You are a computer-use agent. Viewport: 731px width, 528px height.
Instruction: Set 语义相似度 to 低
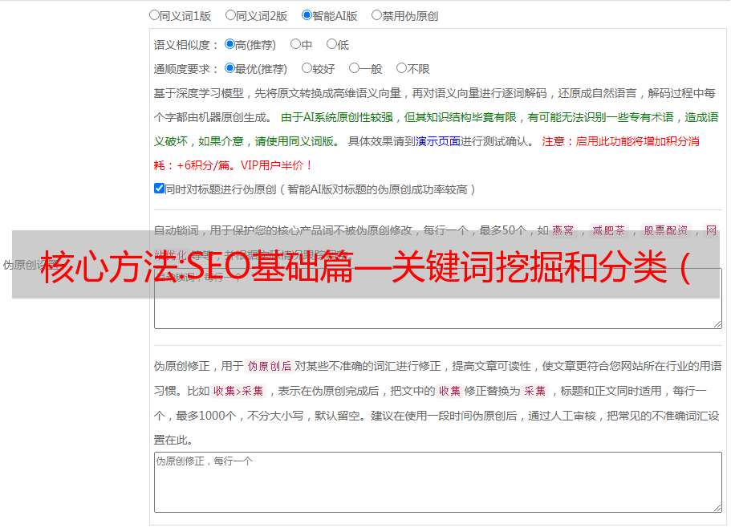coord(331,44)
